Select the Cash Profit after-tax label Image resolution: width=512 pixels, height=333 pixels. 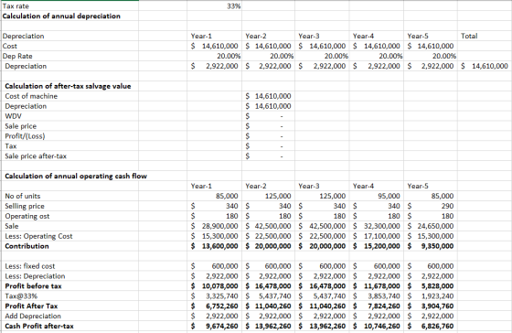pos(39,326)
